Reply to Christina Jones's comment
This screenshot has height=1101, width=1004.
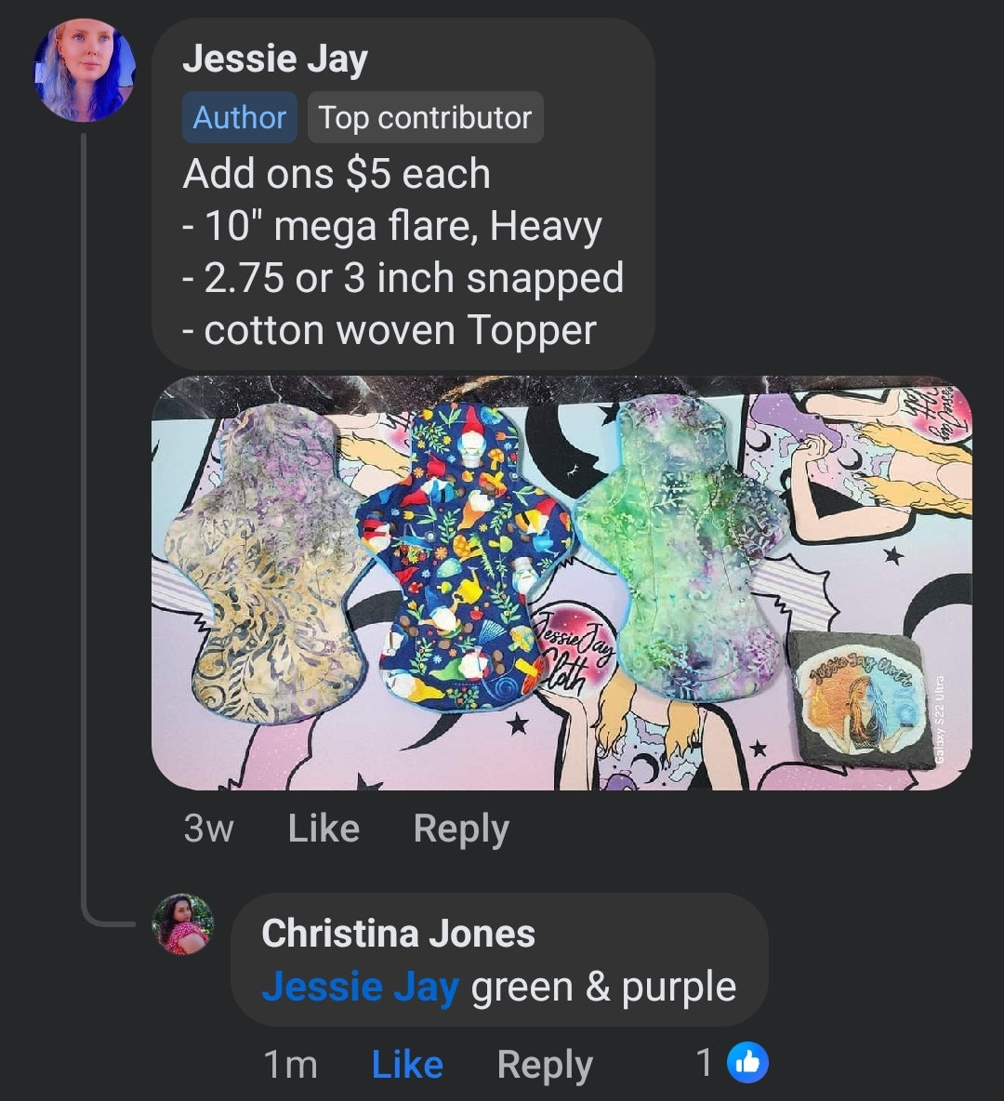(545, 1064)
